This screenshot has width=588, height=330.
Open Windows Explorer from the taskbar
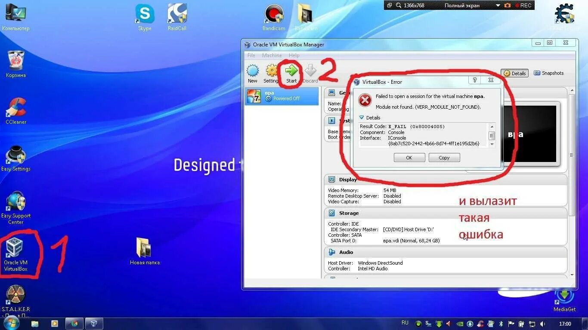(35, 324)
